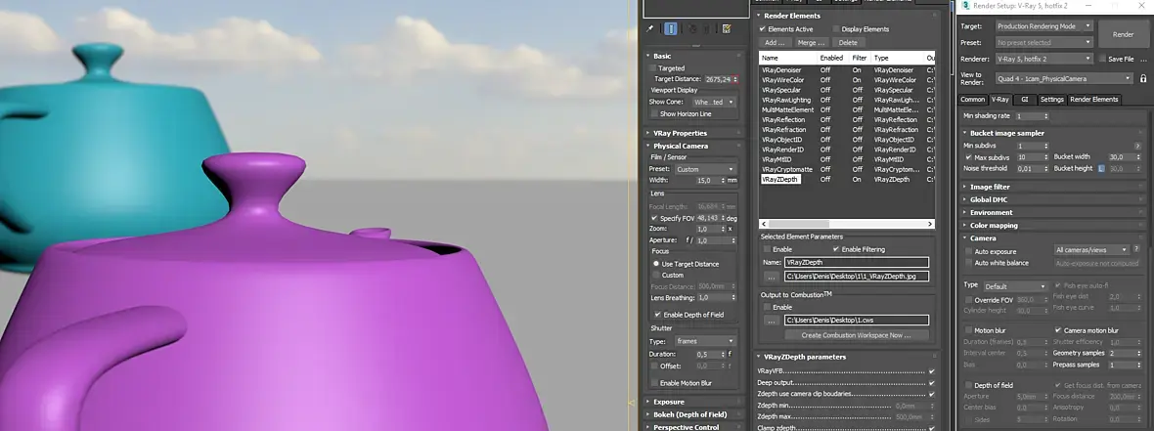Open the configure modifier sets icon

727,28
